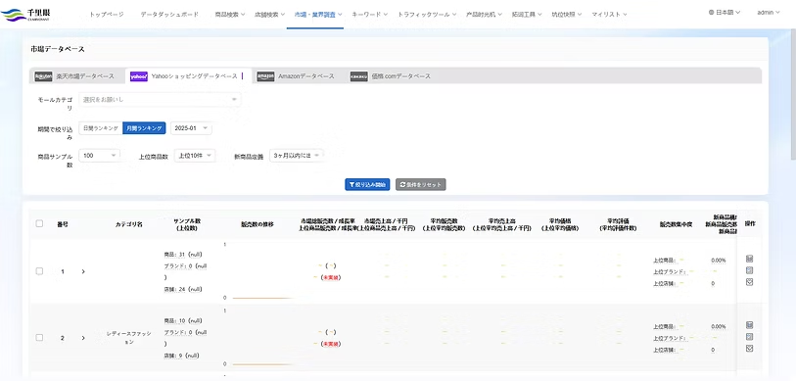Click 販売数の推移 chart in row 2
Image resolution: width=796 pixels, height=381 pixels.
point(259,338)
